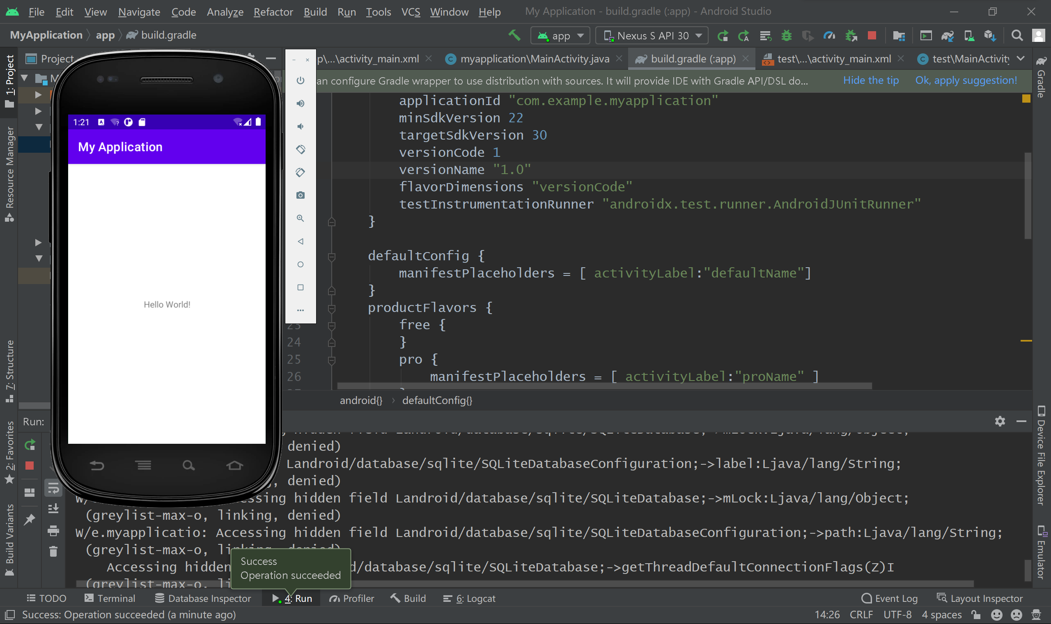The width and height of the screenshot is (1051, 624).
Task: Open the test MainActivity tab dropdown arrow
Action: click(x=1021, y=58)
